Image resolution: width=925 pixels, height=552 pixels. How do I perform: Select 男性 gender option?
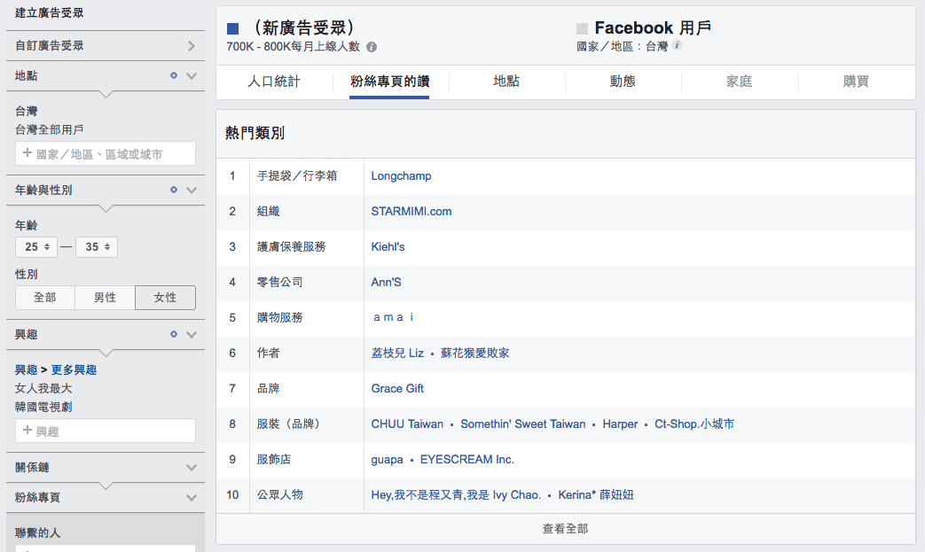105,298
